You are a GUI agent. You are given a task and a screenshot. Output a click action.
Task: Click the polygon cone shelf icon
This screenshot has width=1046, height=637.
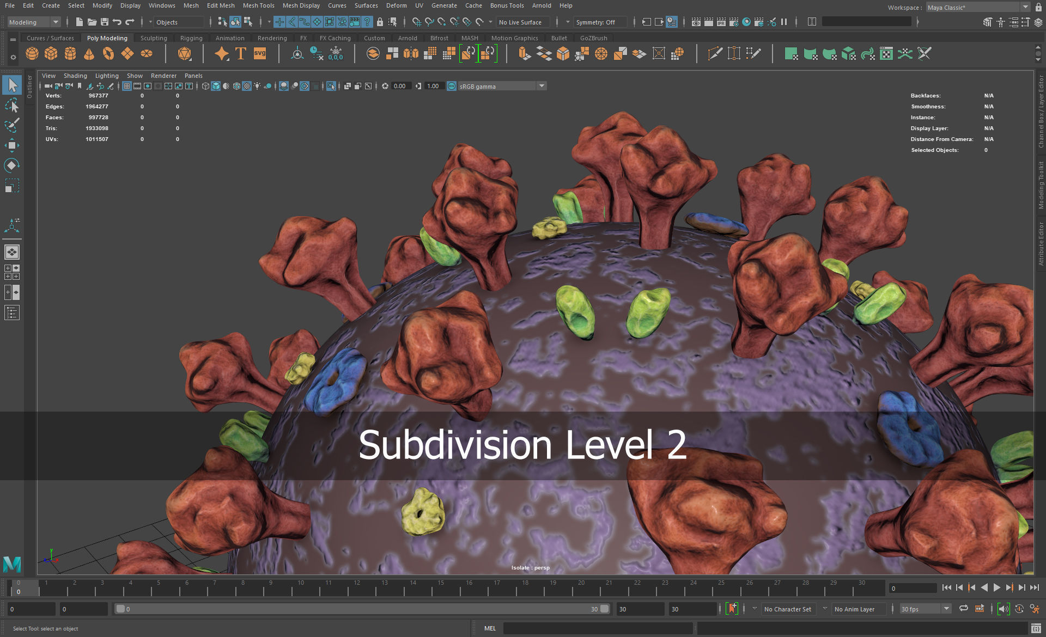pyautogui.click(x=89, y=54)
